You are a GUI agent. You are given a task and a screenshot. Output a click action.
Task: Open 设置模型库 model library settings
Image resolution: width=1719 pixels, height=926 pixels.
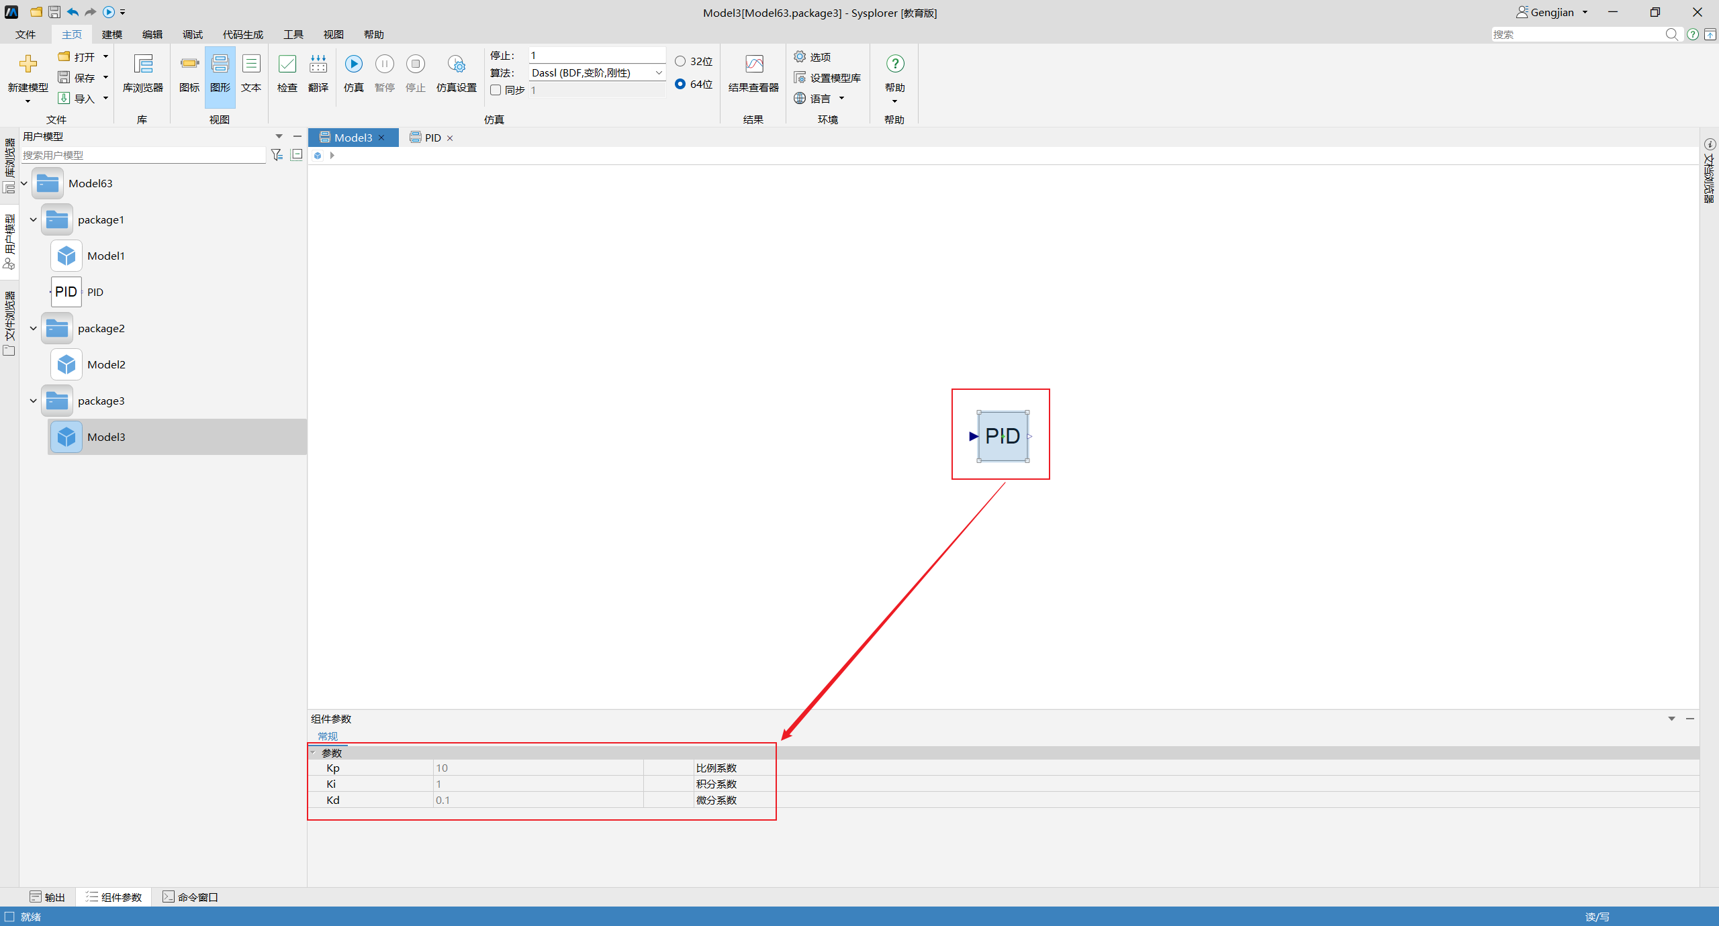pyautogui.click(x=827, y=78)
